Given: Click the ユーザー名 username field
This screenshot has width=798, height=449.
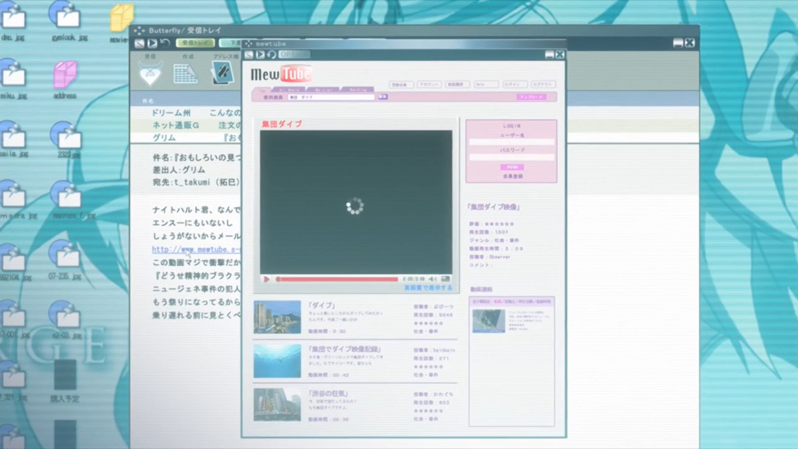Looking at the screenshot, I should 512,142.
